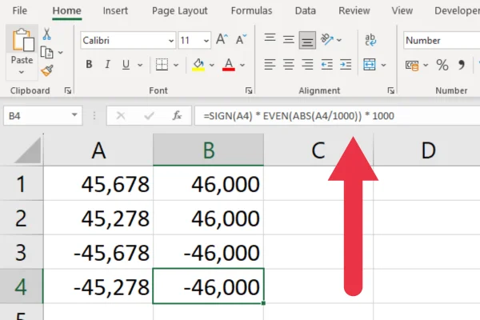480x320 pixels.
Task: Click Merge & Center icon
Action: [370, 65]
